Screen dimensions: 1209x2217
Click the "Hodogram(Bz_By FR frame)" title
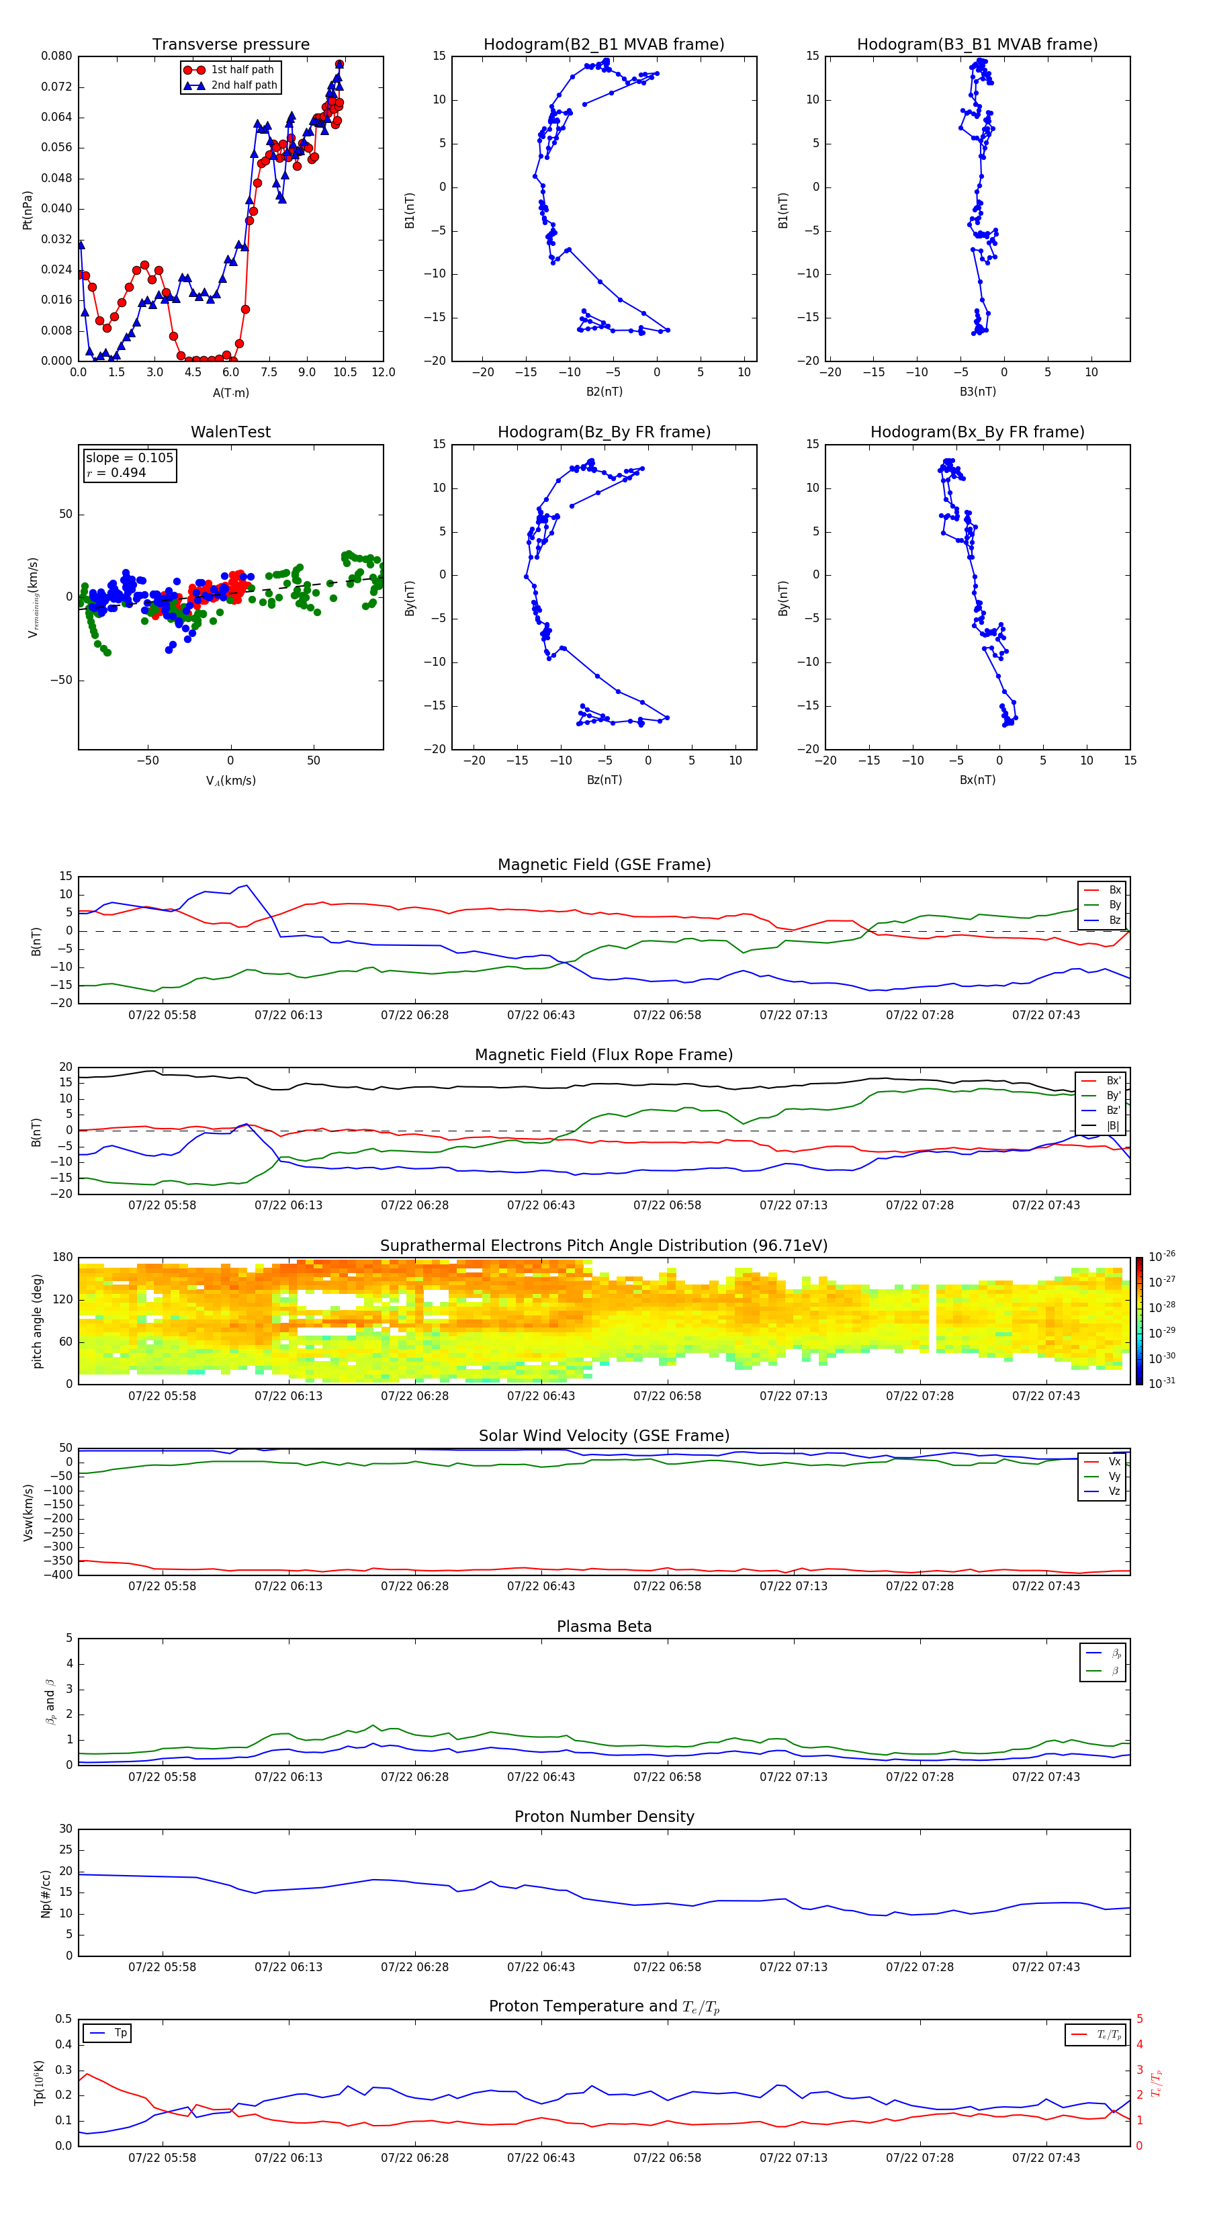coord(604,432)
